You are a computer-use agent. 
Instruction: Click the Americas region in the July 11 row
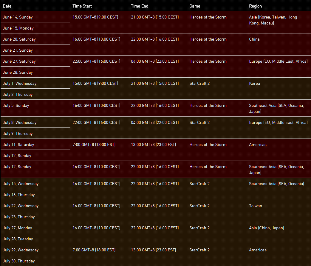coord(258,144)
